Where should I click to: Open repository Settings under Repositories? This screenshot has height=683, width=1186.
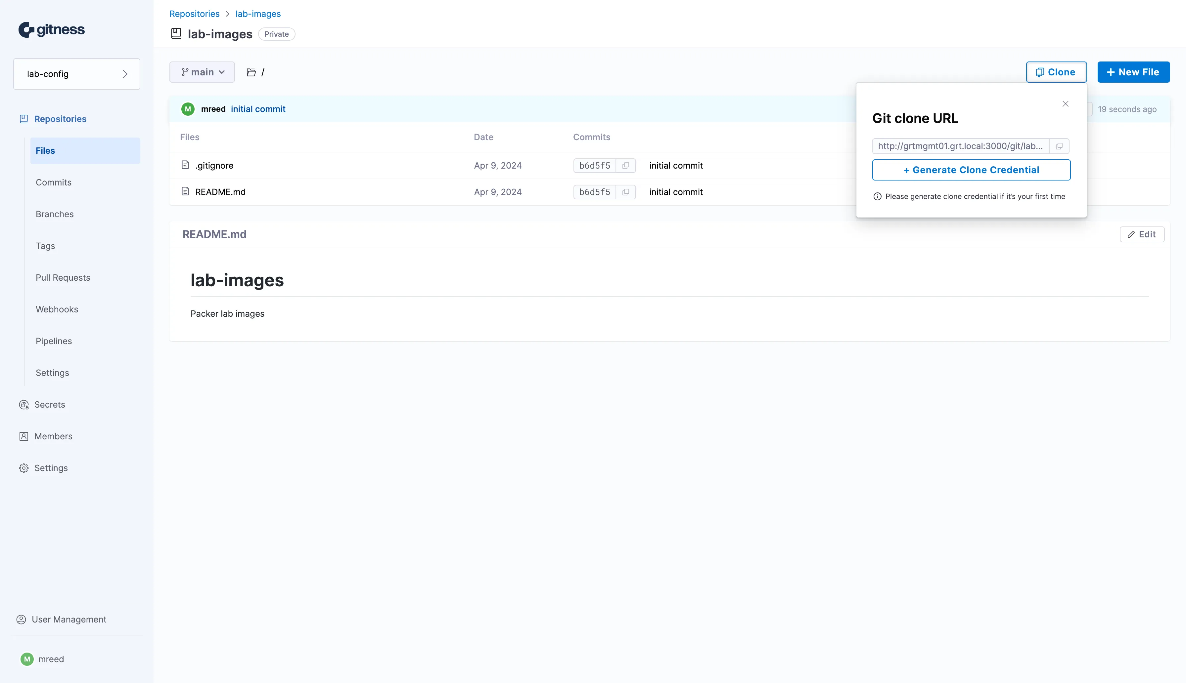point(52,373)
